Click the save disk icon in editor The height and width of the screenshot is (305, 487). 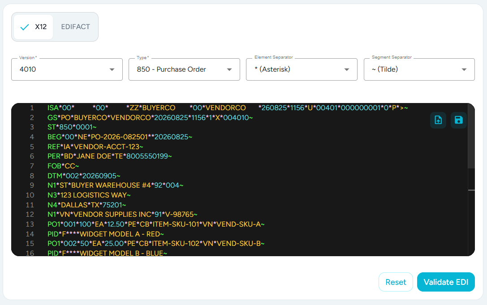(x=458, y=120)
